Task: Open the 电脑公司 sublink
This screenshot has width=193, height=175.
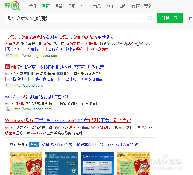Action: tap(55, 49)
